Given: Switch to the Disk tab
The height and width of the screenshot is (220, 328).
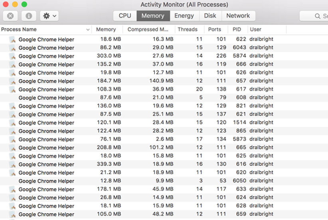Looking at the screenshot, I should coord(210,16).
